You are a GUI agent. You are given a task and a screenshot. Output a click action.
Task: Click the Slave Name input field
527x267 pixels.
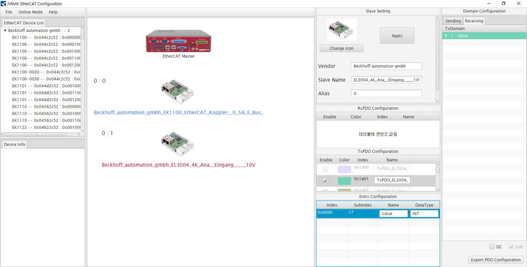click(x=386, y=80)
